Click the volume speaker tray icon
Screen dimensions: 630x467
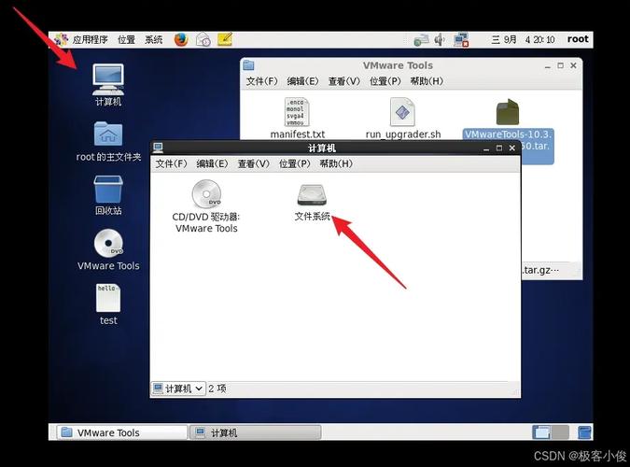click(x=440, y=39)
